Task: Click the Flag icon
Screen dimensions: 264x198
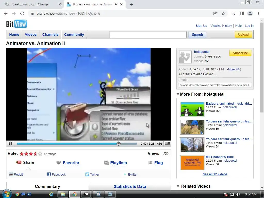Action: tap(150, 163)
